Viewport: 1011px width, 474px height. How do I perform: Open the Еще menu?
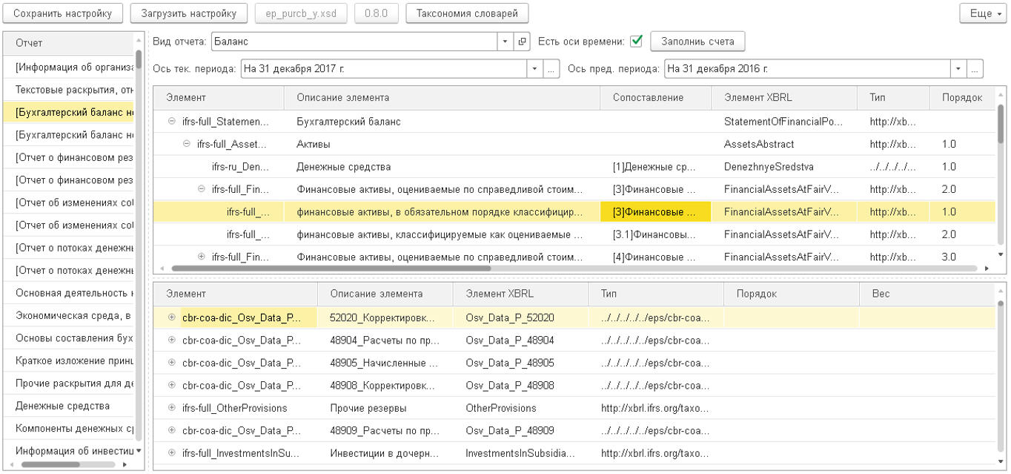tap(984, 13)
